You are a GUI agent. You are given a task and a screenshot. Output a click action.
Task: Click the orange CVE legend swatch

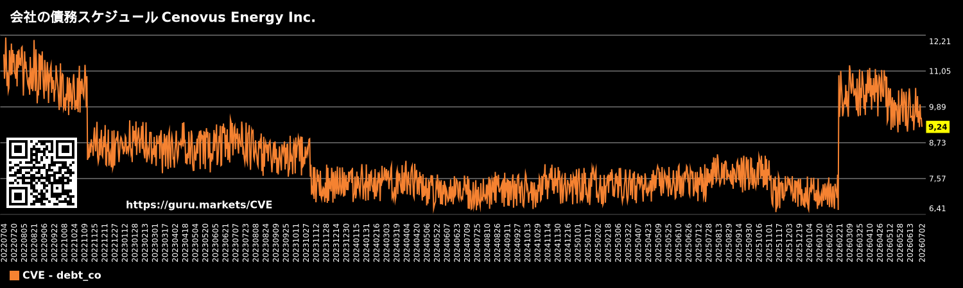pos(14,275)
